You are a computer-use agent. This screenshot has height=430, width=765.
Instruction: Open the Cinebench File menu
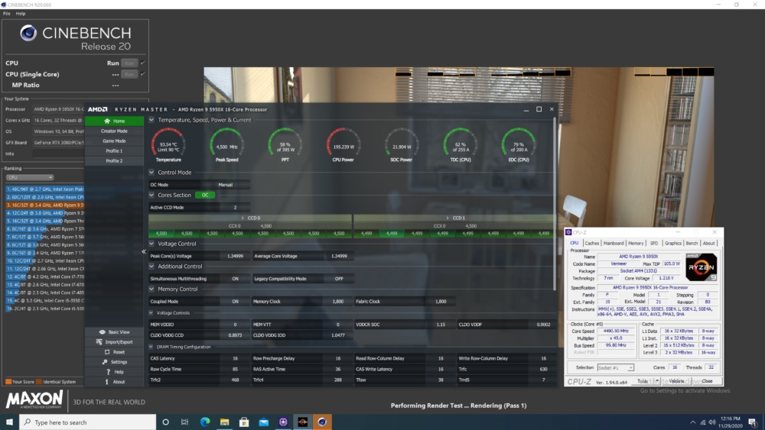point(6,14)
